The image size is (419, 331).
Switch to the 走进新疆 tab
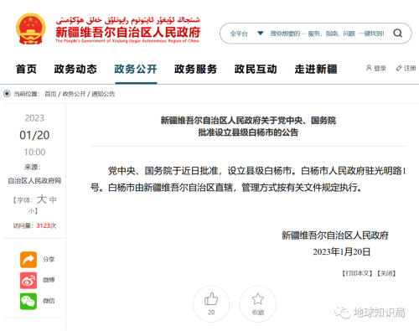(316, 69)
